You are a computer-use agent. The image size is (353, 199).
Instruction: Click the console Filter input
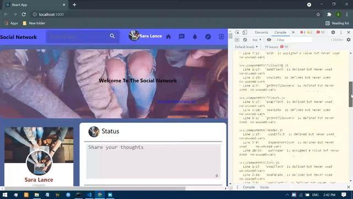[293, 40]
